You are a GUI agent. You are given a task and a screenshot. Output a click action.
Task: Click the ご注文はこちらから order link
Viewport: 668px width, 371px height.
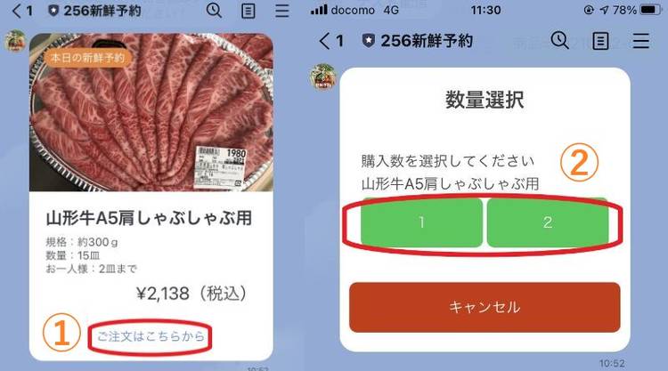(x=151, y=336)
